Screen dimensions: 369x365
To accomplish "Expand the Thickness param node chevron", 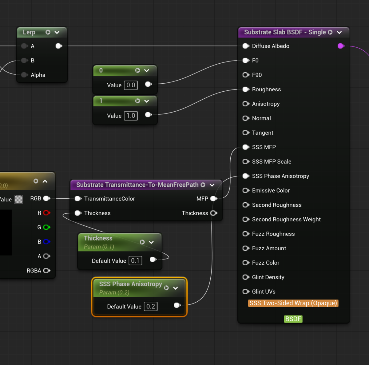I will point(151,242).
